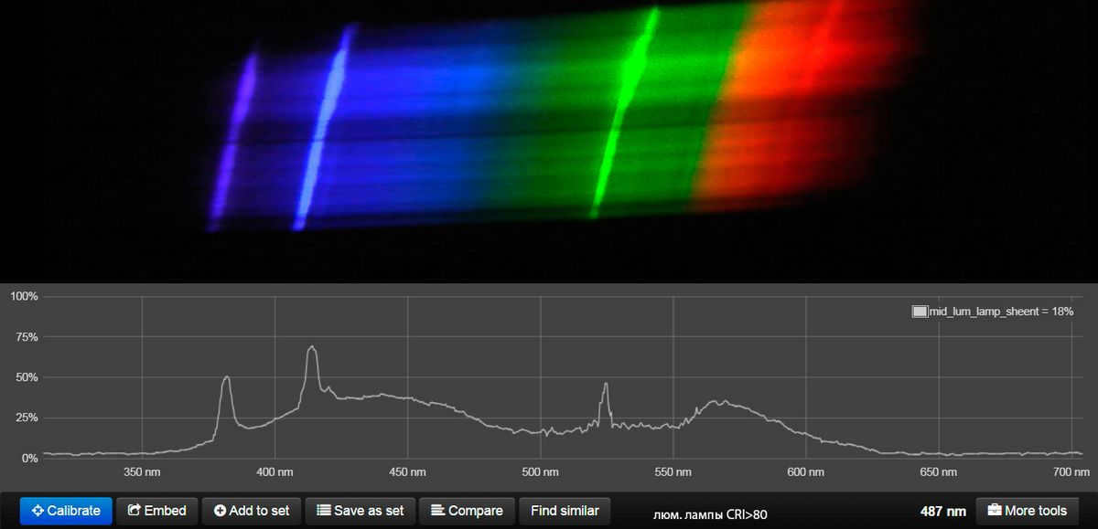Click the 600 nm axis label
The width and height of the screenshot is (1098, 529).
click(x=805, y=472)
